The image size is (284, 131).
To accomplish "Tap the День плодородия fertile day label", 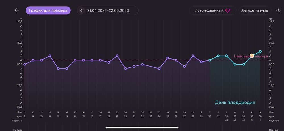I will 235,102.
